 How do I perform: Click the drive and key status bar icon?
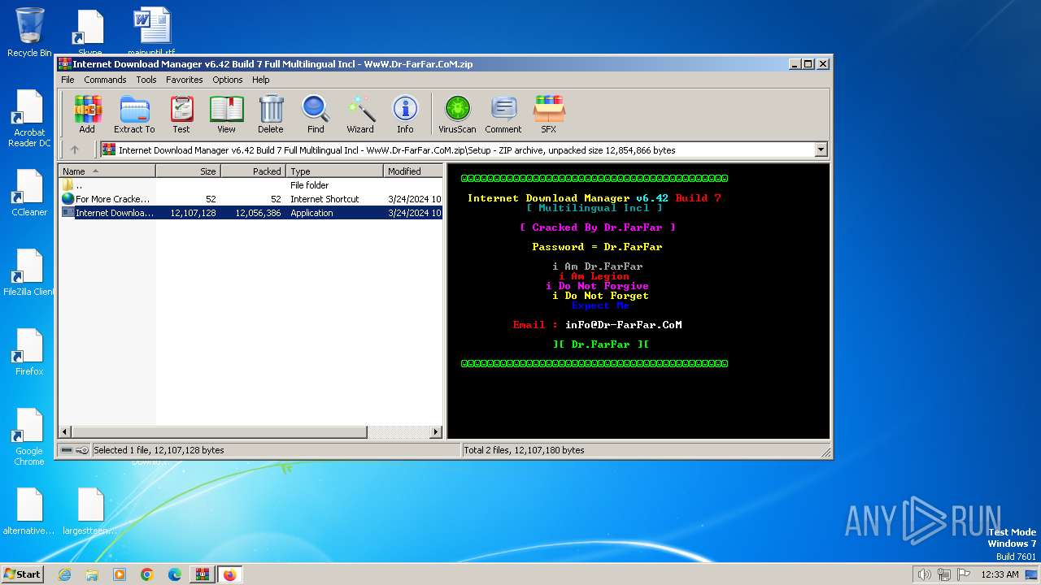pos(75,450)
